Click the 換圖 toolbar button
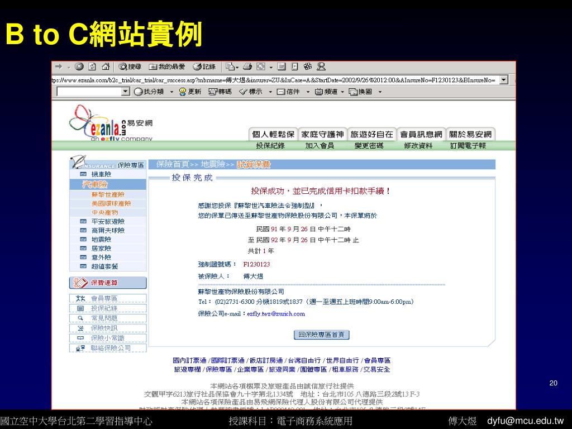 (x=360, y=92)
